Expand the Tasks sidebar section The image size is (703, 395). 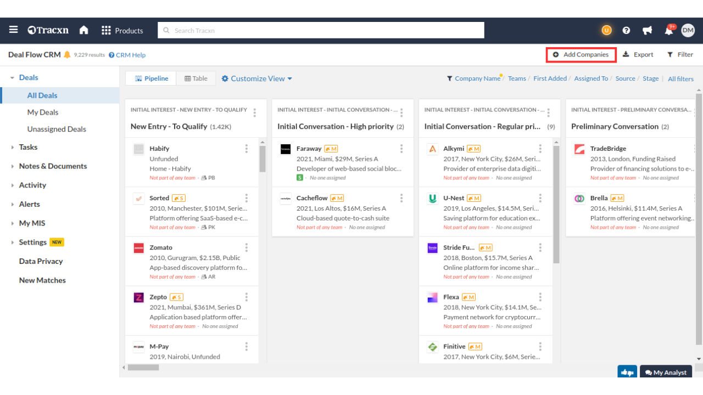[28, 147]
